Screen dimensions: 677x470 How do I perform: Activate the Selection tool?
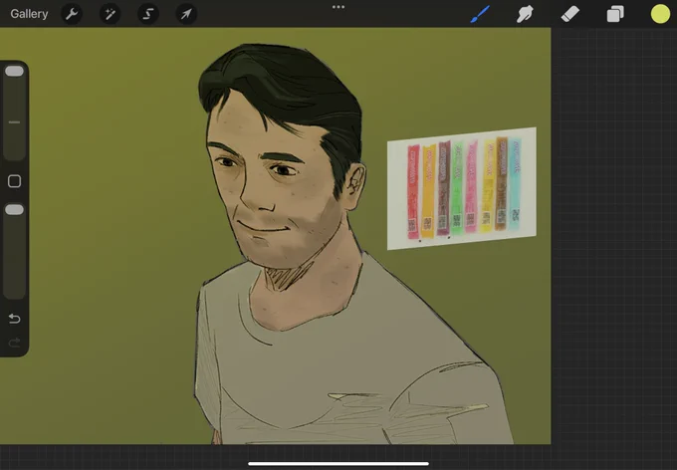[148, 14]
